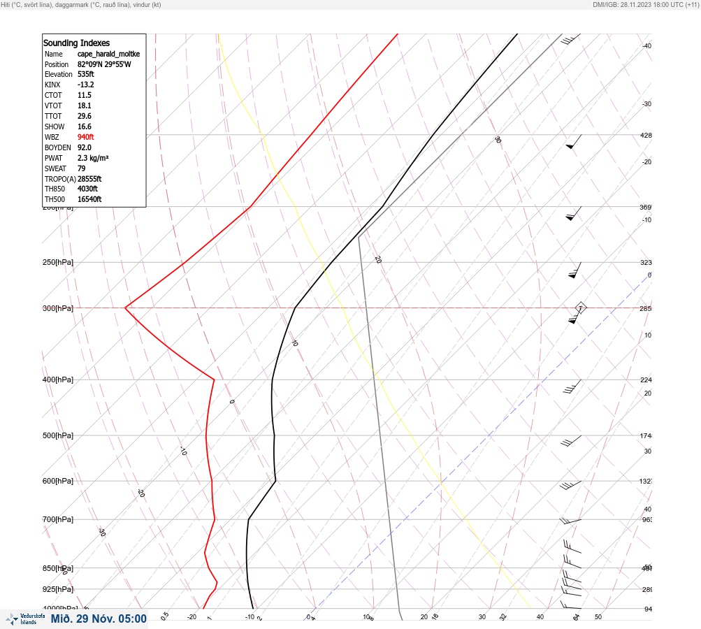Select the TROPO(A) value 28555ft
This screenshot has width=701, height=629.
pyautogui.click(x=89, y=179)
